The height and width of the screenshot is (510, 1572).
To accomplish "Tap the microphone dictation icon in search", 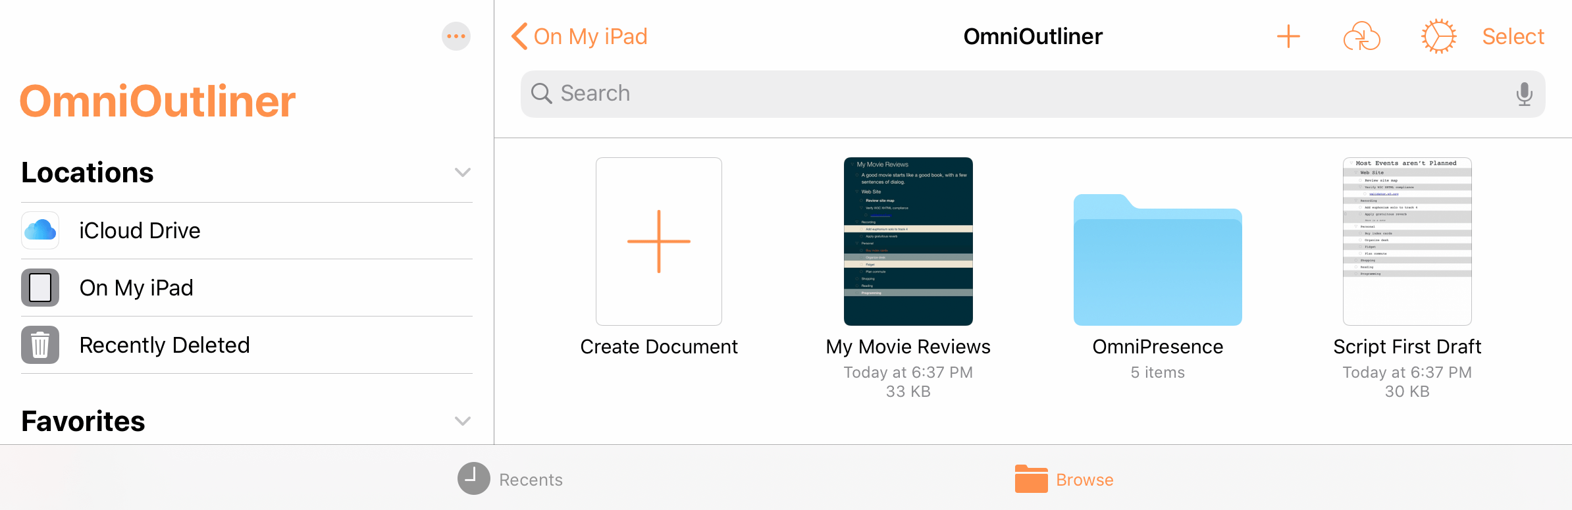I will pos(1524,94).
